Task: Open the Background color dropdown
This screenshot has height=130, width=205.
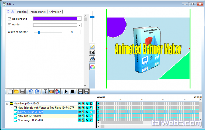Action: [x=80, y=19]
